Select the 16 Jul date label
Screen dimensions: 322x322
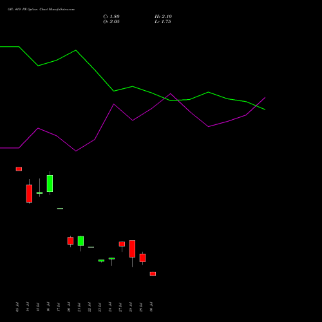pos(48,307)
